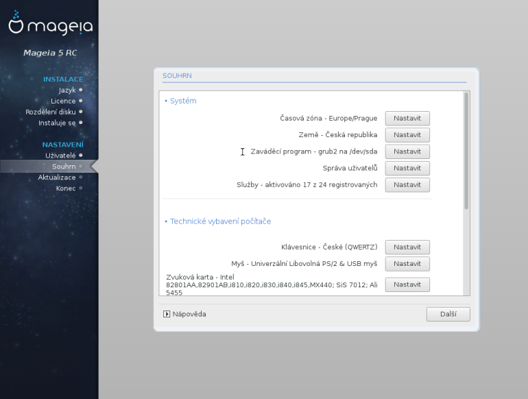Click the bullet dot beside Rozdělení disku
The image size is (528, 399).
81,112
